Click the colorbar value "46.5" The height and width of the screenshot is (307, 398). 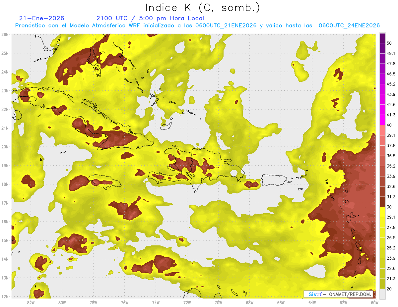click(x=391, y=74)
